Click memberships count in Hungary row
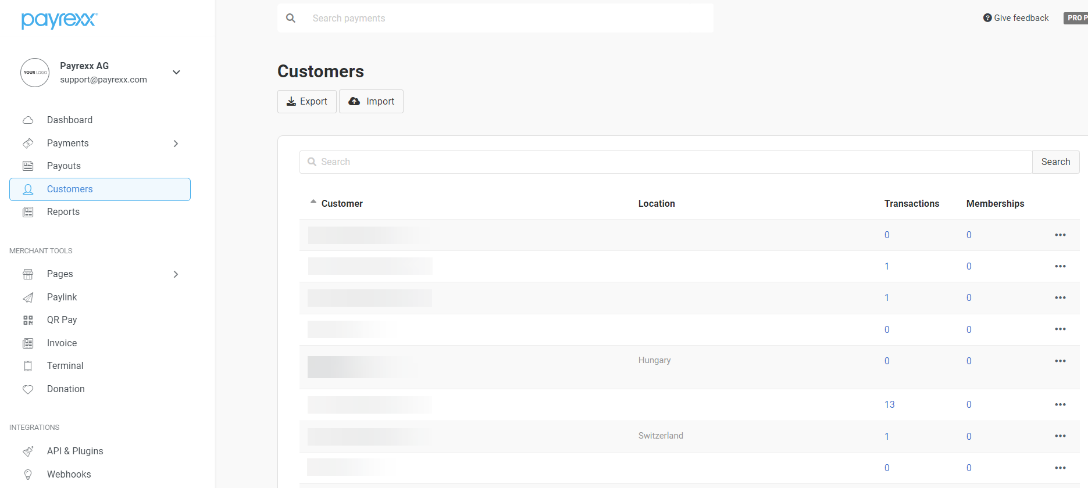 click(x=969, y=361)
